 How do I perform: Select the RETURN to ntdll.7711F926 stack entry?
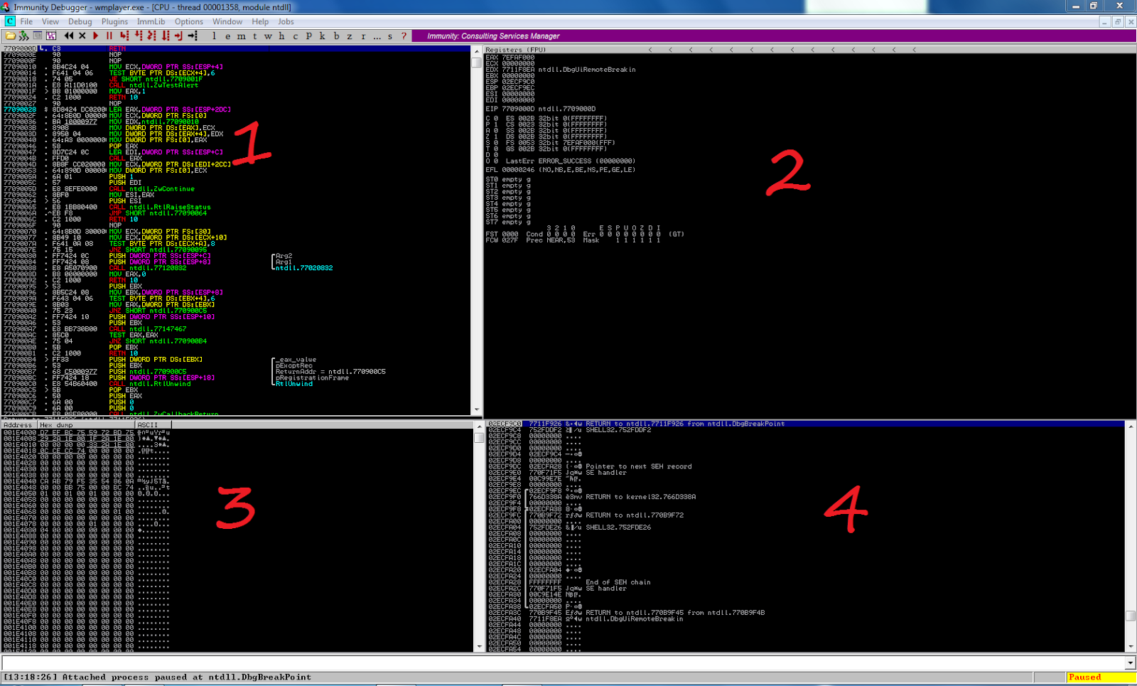click(640, 423)
